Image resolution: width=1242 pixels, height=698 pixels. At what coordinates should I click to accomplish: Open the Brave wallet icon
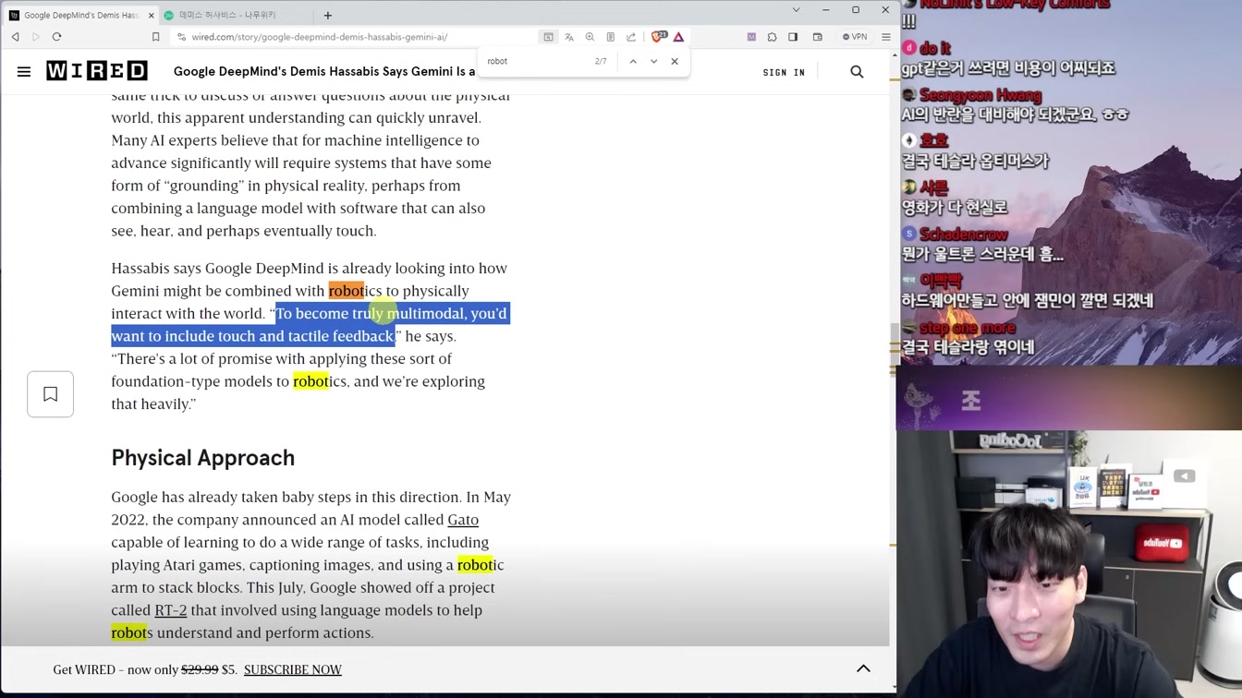(818, 37)
